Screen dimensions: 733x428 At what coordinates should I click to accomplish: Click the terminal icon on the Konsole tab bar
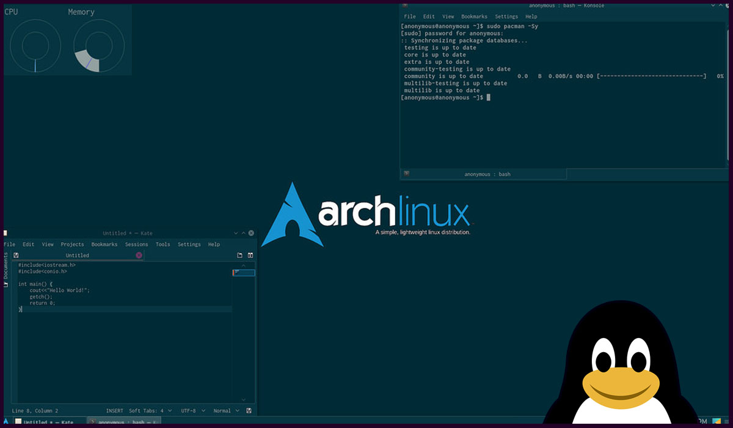pos(406,174)
